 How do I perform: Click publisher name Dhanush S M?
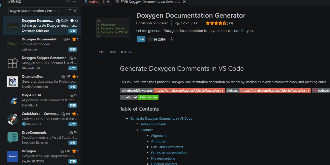coord(31,68)
